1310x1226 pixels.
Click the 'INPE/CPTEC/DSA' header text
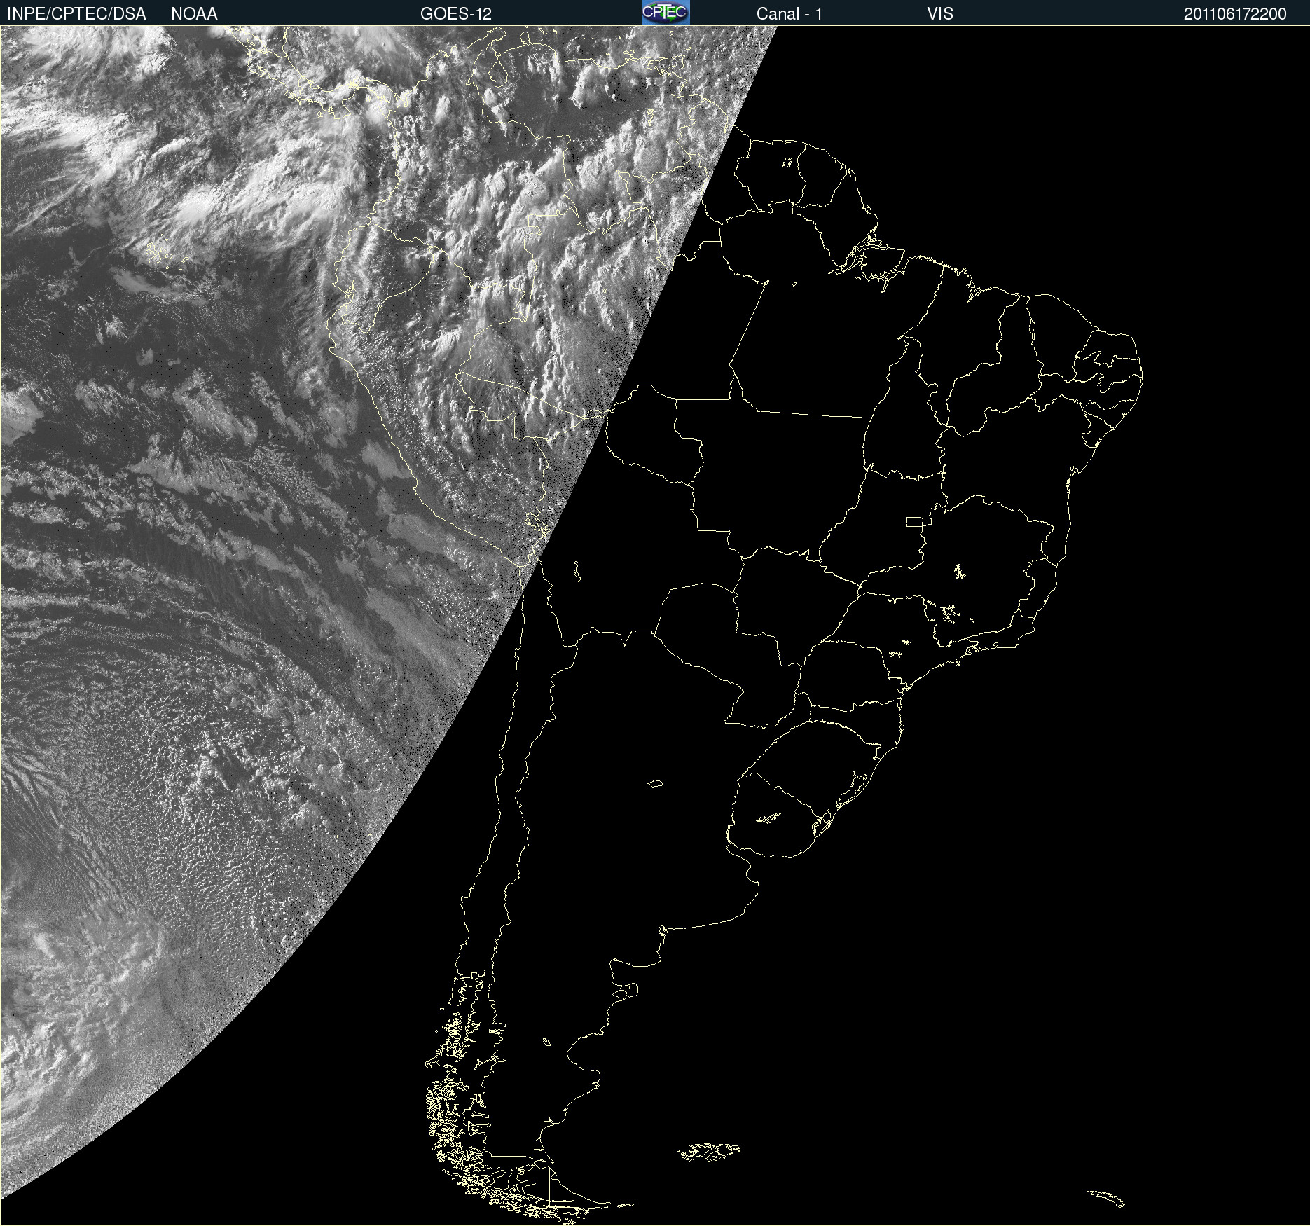pyautogui.click(x=76, y=14)
